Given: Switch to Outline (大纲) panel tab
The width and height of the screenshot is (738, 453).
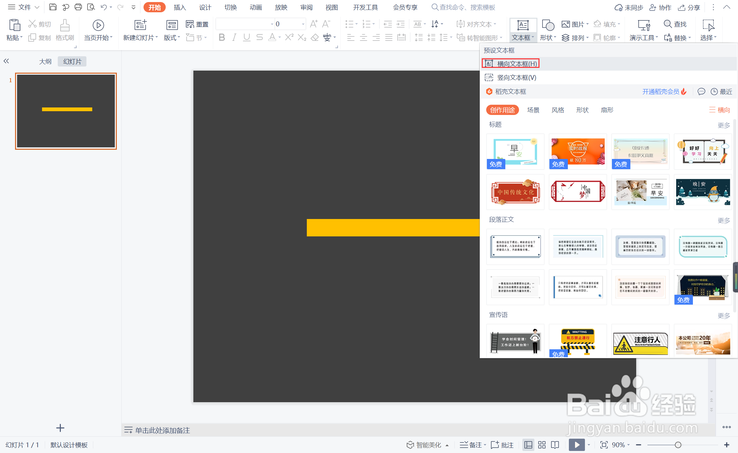Looking at the screenshot, I should [45, 61].
